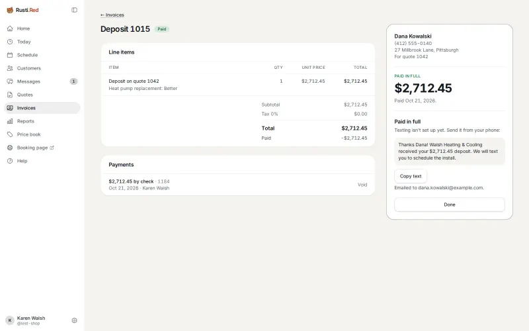Click 'Deposit on quote 1042' line item
Viewport: 529px width, 331px height.
(x=134, y=81)
